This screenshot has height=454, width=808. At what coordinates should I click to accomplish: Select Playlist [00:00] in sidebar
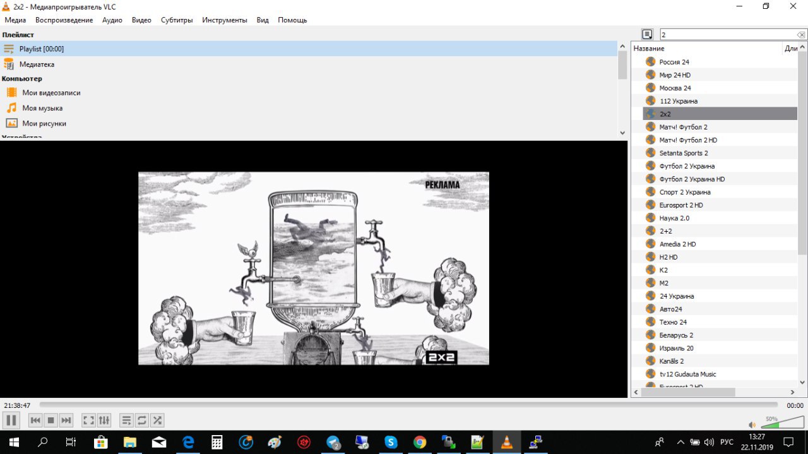click(308, 49)
